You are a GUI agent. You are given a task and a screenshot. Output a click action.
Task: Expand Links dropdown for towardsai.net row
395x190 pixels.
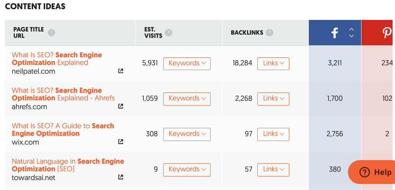pos(273,170)
